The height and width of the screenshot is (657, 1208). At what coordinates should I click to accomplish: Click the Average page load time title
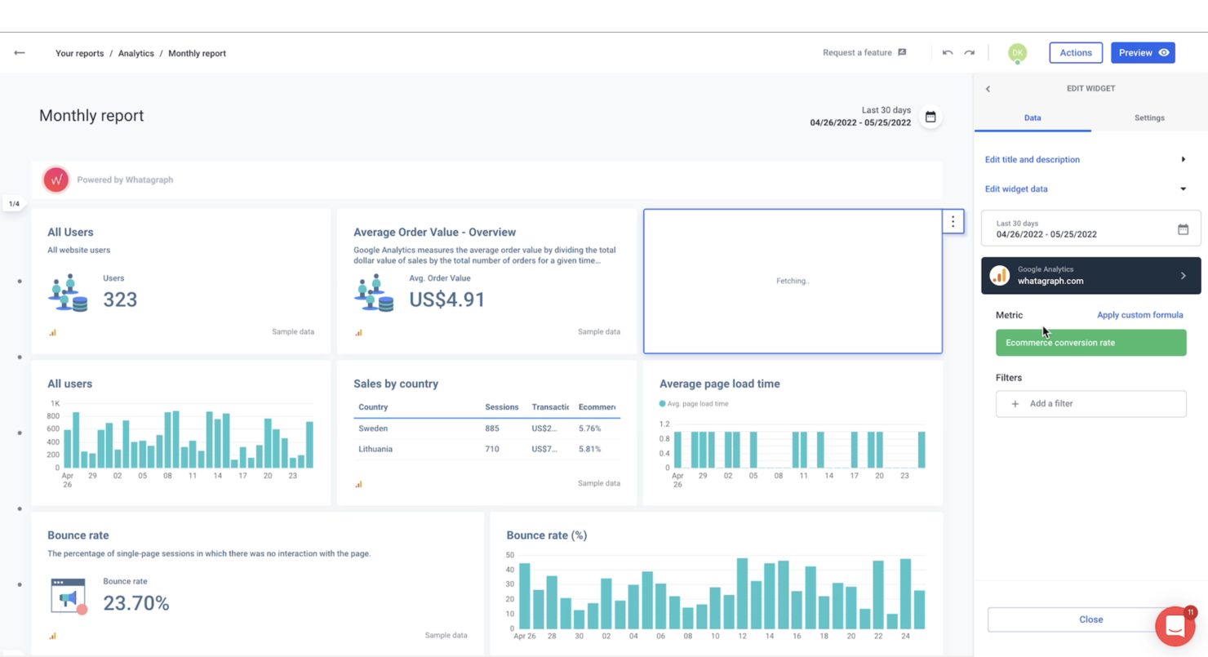click(719, 384)
